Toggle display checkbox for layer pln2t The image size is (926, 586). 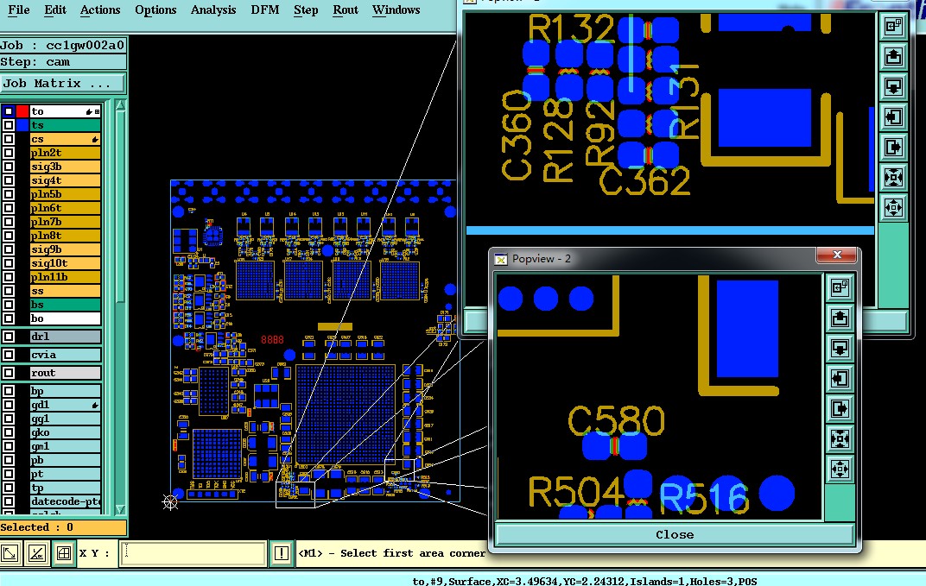pyautogui.click(x=9, y=153)
